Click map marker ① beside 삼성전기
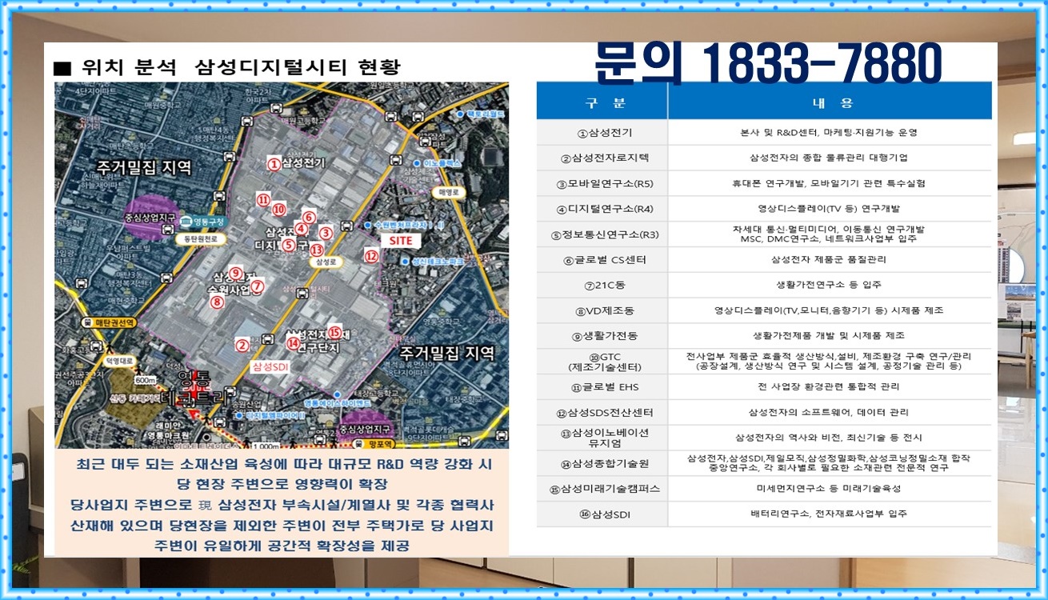The image size is (1048, 600). coord(273,163)
